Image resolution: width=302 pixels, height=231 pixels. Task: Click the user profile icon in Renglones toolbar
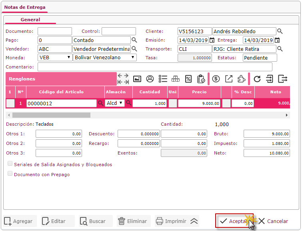pyautogui.click(x=150, y=79)
